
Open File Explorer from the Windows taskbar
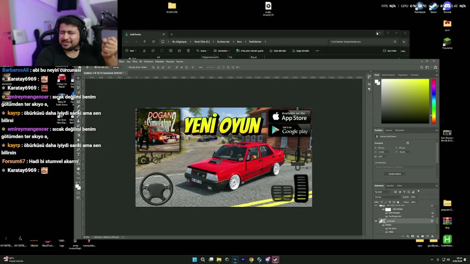point(219,260)
